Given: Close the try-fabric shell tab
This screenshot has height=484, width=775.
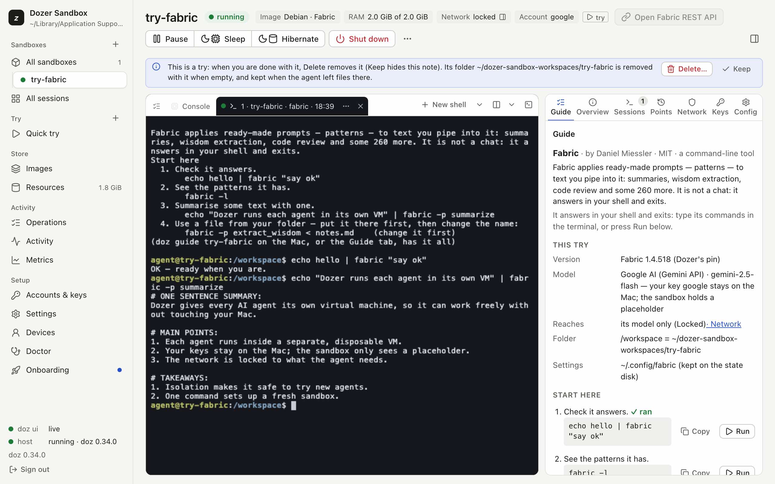Looking at the screenshot, I should (x=360, y=106).
